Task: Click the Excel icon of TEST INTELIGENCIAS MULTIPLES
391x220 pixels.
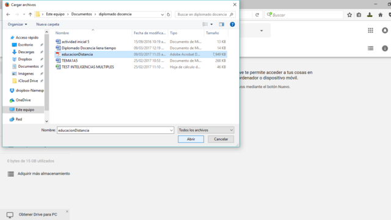Action: tap(58, 67)
